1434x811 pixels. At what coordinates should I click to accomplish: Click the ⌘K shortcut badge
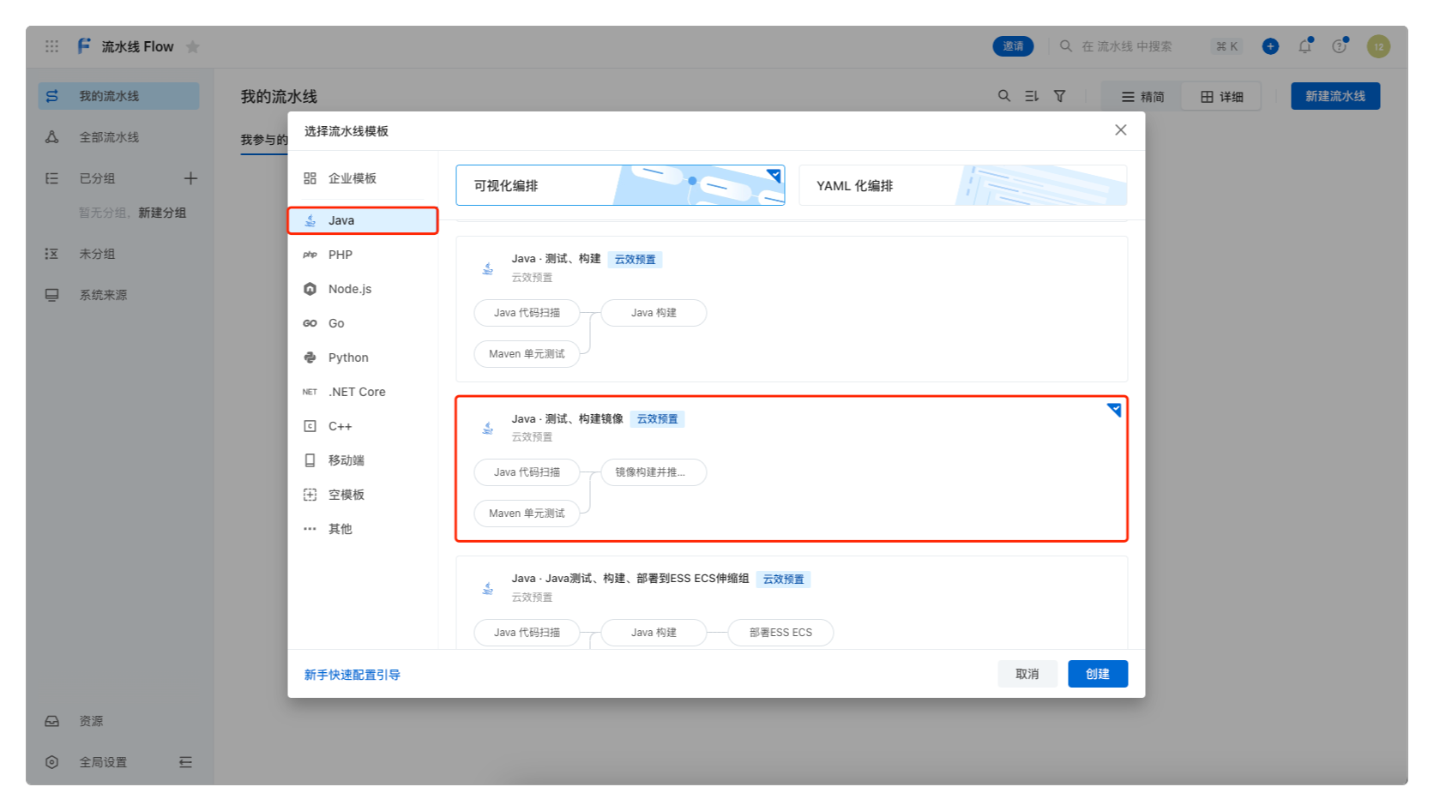pyautogui.click(x=1226, y=46)
